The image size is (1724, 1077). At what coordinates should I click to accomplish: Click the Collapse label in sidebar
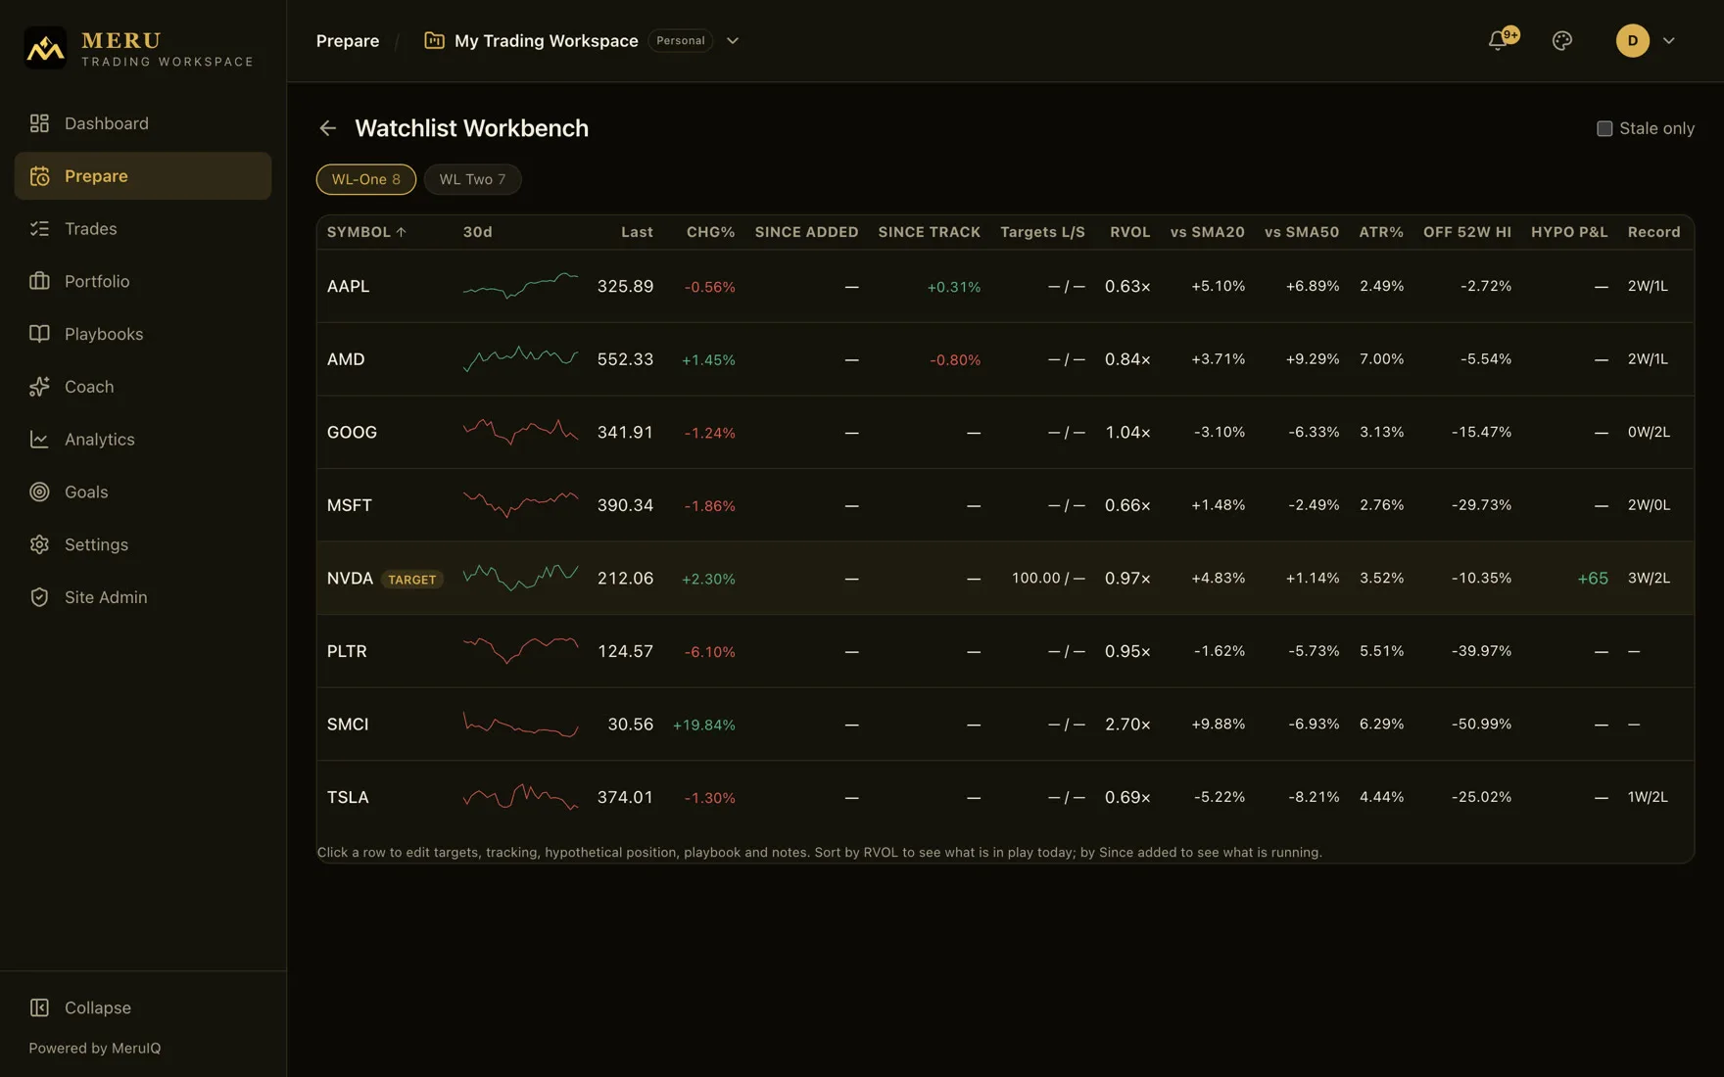tap(98, 1007)
